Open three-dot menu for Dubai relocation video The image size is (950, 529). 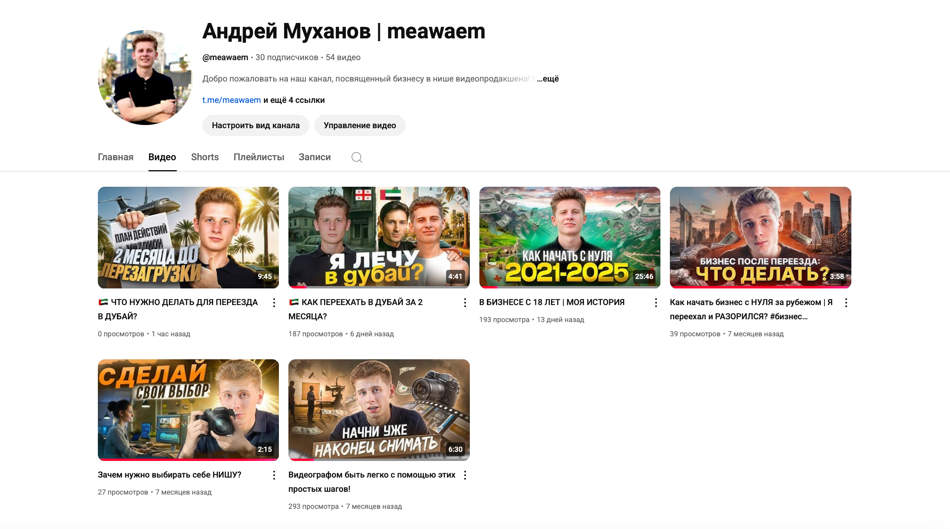274,303
